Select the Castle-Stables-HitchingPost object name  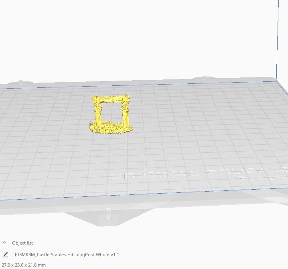coord(67,255)
